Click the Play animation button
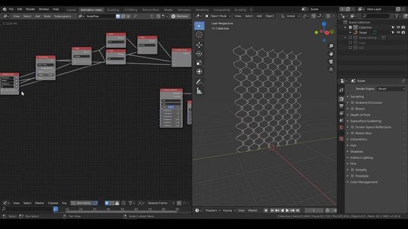Screen dimensions: 408x229 288,211
